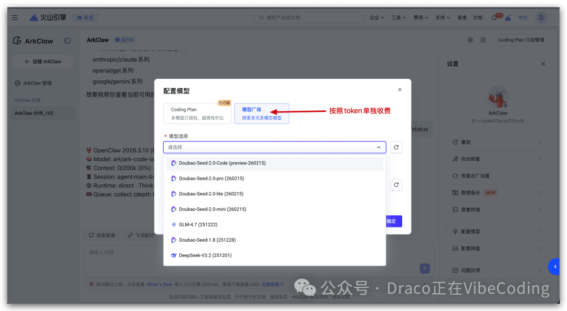The height and width of the screenshot is (311, 567).
Task: Open the What's New link at bottom
Action: pyautogui.click(x=159, y=284)
